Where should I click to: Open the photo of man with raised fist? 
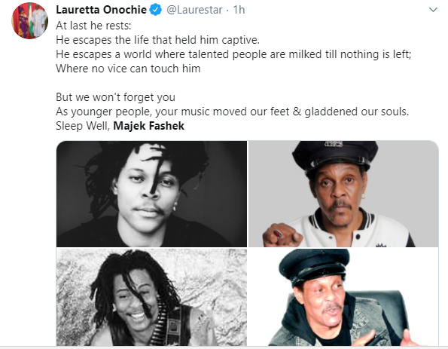[x=343, y=194]
